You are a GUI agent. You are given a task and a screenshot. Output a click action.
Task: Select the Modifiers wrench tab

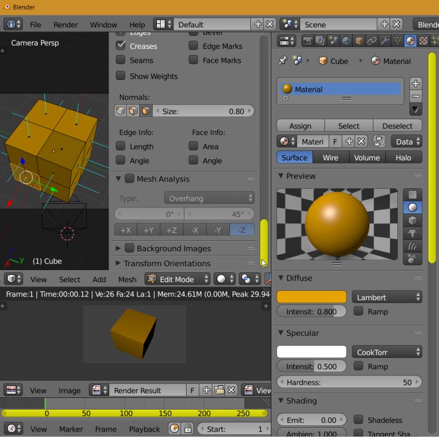(384, 41)
